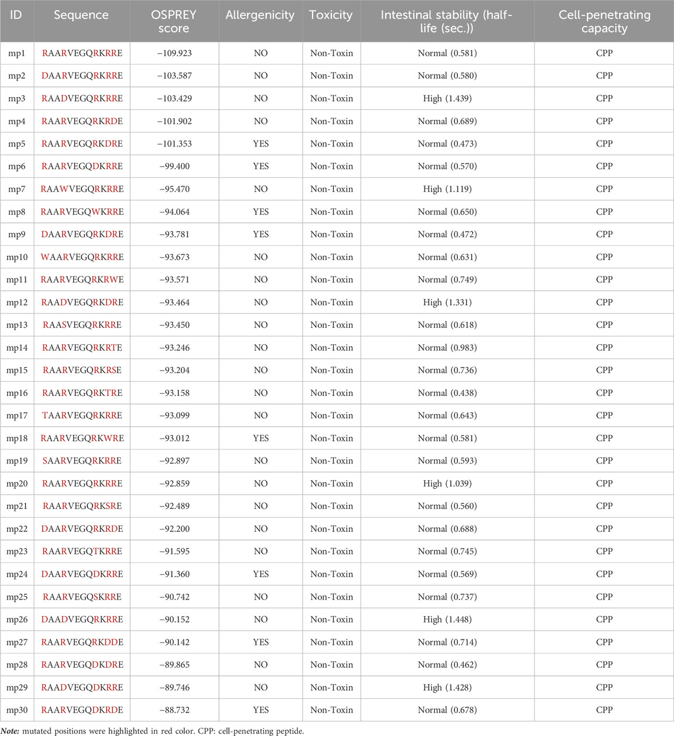Click the Normal (0.438) stability value
The image size is (674, 736).
coord(447,393)
